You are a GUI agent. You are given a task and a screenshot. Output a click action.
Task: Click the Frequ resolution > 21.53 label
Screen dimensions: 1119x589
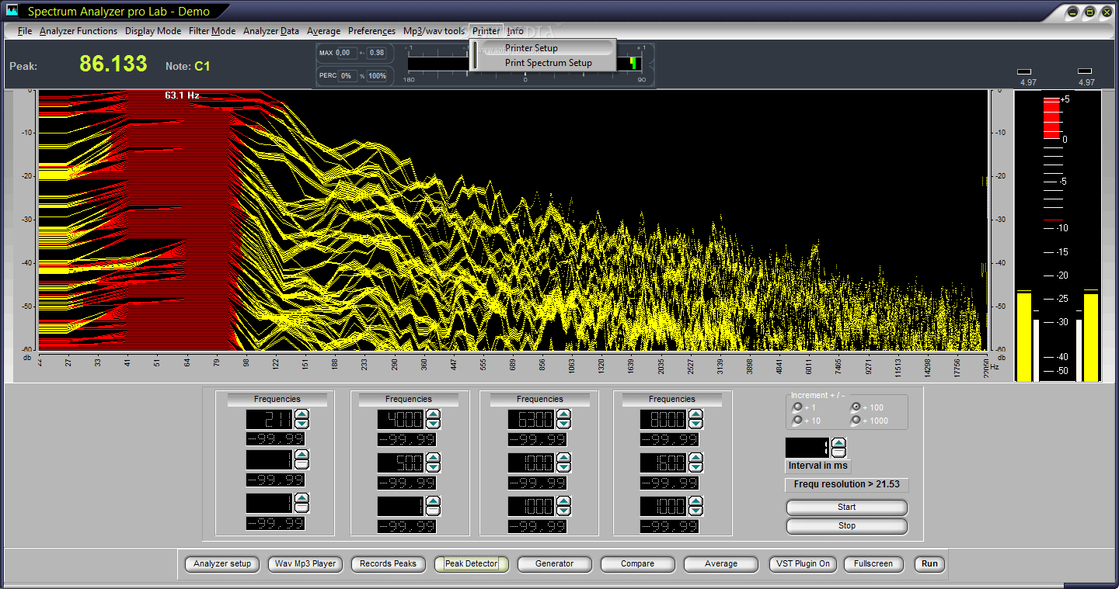click(846, 484)
